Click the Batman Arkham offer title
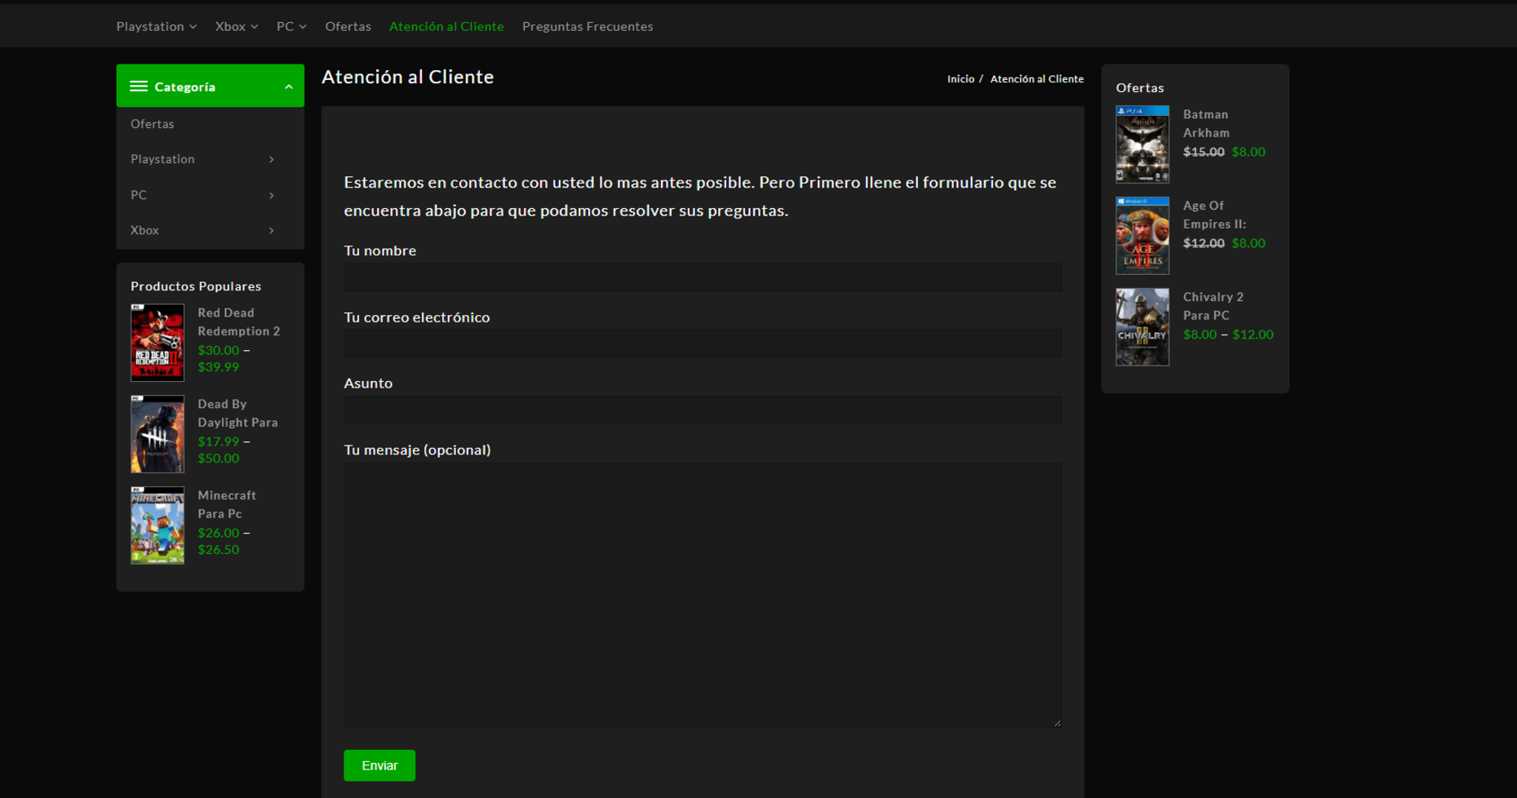Image resolution: width=1517 pixels, height=798 pixels. (x=1207, y=123)
